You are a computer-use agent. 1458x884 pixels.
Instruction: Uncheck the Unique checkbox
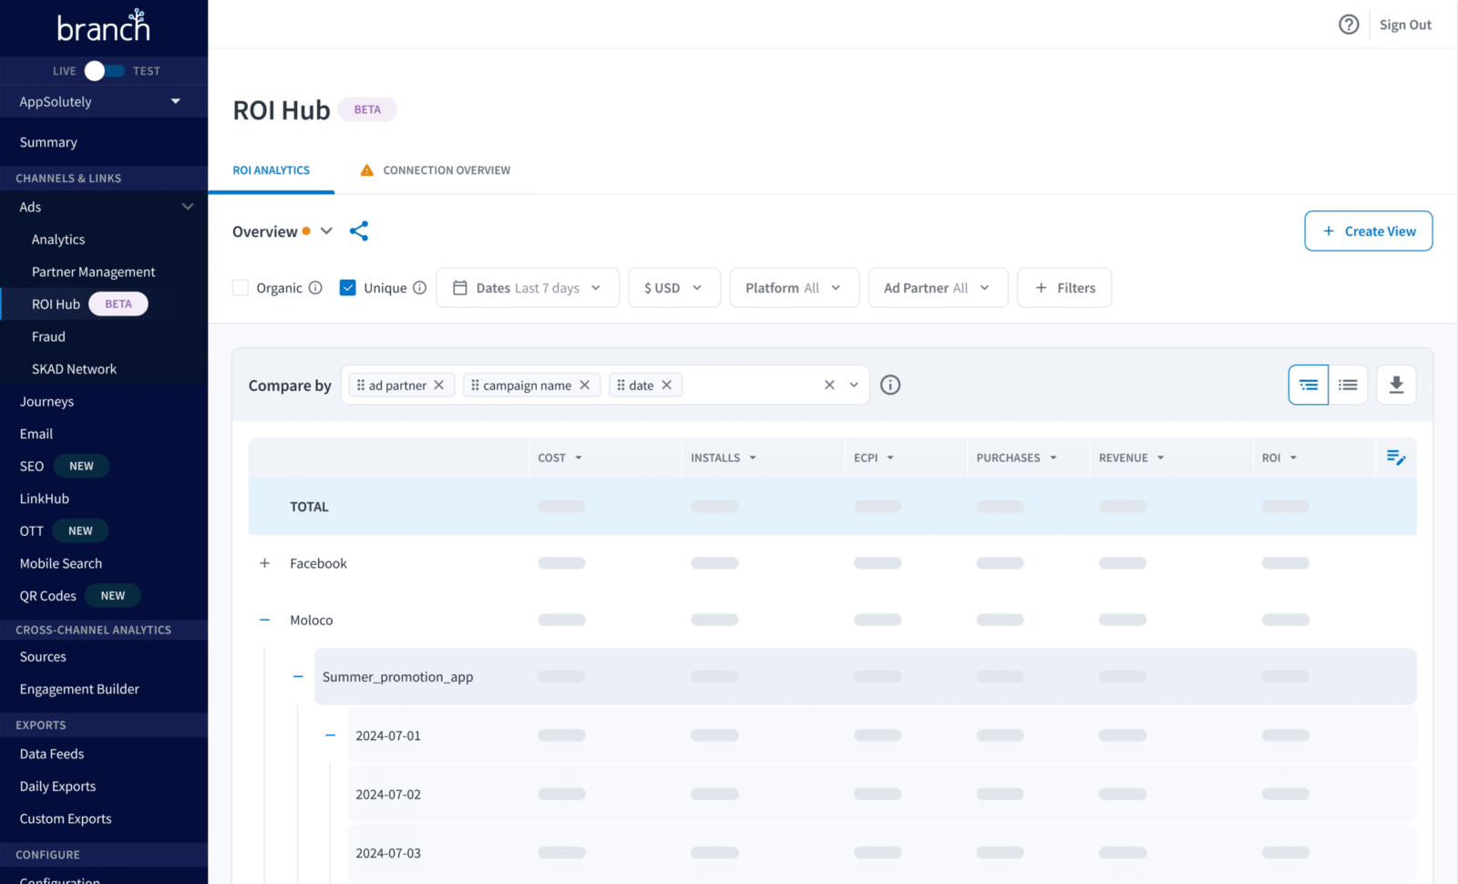(348, 287)
